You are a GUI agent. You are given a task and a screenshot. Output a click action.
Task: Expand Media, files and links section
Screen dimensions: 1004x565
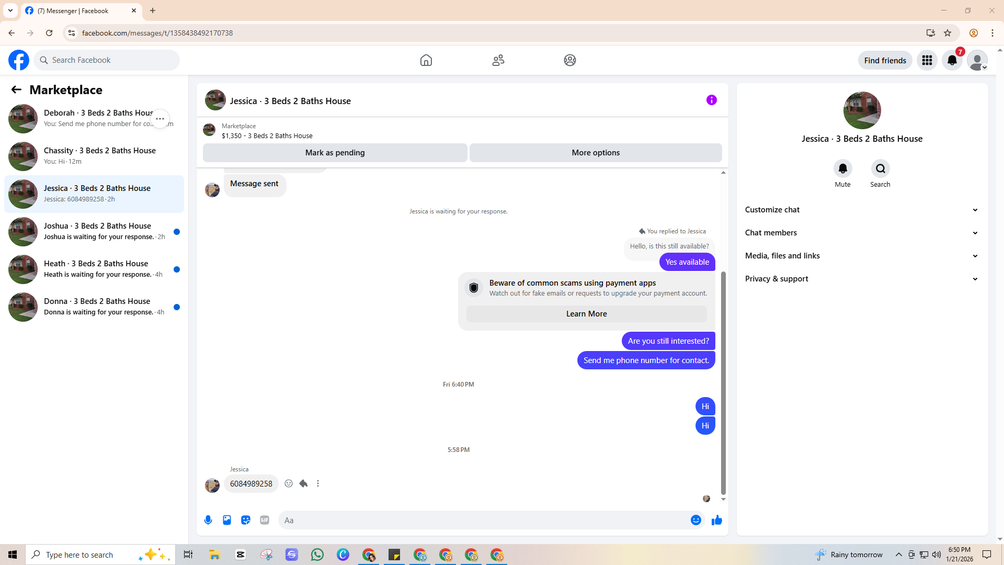[861, 256]
